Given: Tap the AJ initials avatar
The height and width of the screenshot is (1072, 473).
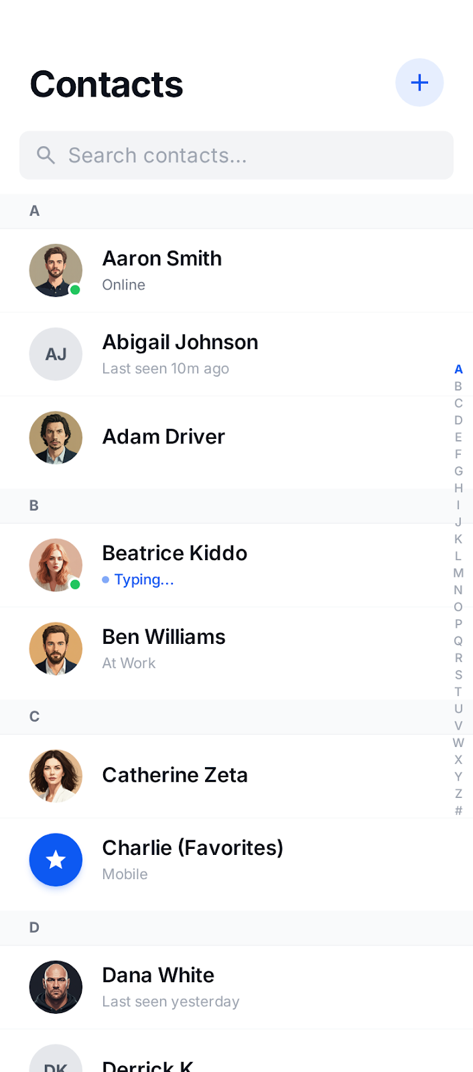Looking at the screenshot, I should [x=56, y=354].
